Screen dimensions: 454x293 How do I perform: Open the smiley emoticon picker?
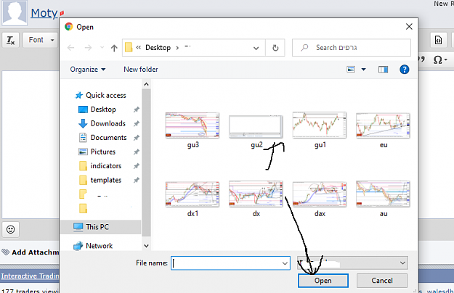[x=11, y=229]
